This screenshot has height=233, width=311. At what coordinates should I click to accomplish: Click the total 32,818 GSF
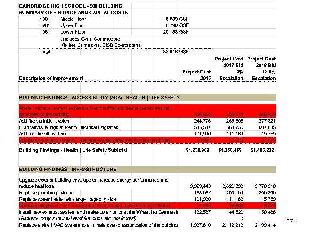(176, 51)
